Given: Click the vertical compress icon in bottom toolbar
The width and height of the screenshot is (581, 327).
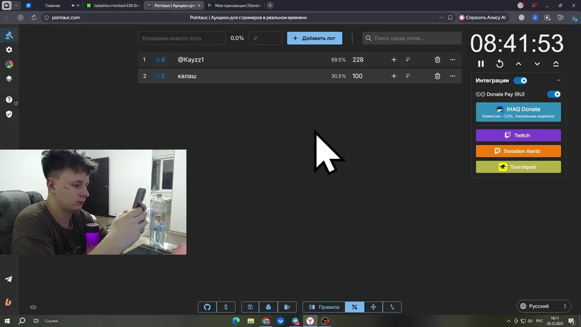Looking at the screenshot, I should point(374,307).
